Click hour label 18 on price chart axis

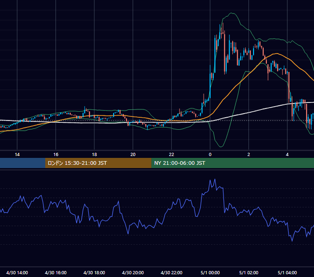94,155
